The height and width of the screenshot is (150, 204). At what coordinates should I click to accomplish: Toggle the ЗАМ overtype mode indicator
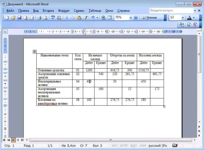coord(143,145)
